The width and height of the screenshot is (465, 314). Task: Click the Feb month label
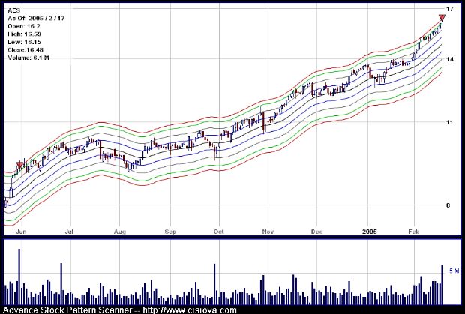tap(414, 232)
